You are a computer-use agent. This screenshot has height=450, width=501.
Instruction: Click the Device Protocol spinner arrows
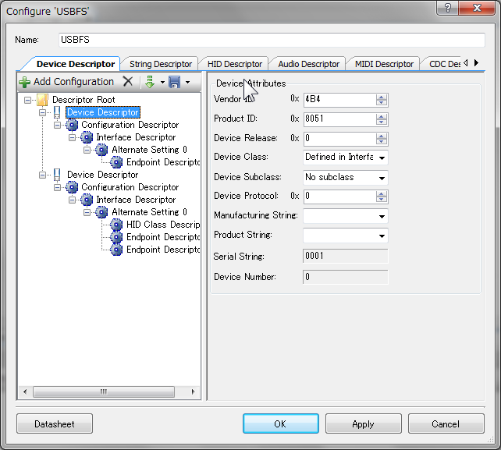click(381, 197)
